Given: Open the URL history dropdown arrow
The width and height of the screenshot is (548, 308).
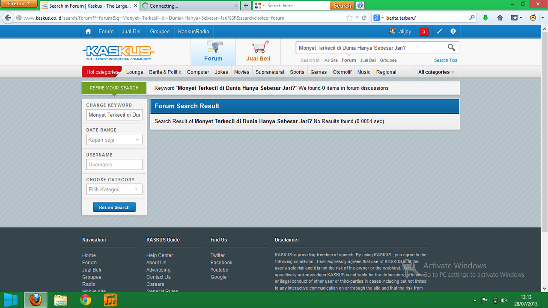Looking at the screenshot, I should (357, 18).
